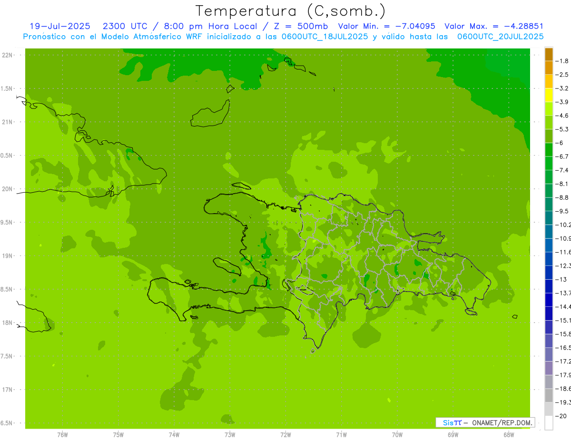Image resolution: width=571 pixels, height=441 pixels.
Task: Click the 18N latitude axis label
Action: (x=8, y=323)
